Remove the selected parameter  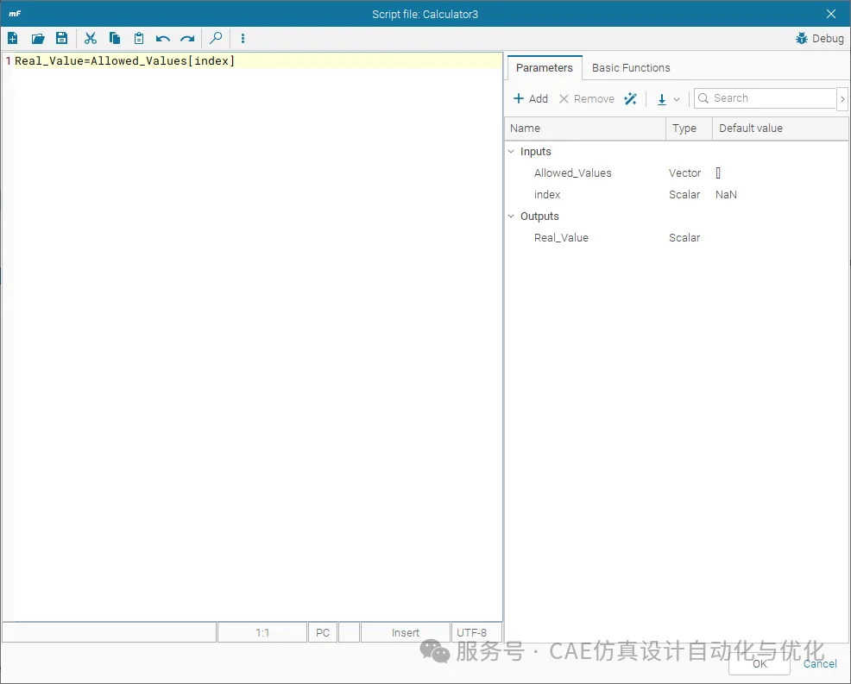point(587,98)
